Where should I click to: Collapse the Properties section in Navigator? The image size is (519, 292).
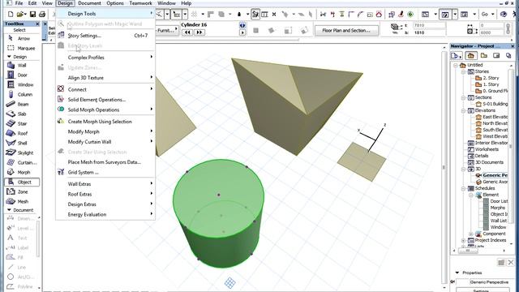[457, 273]
